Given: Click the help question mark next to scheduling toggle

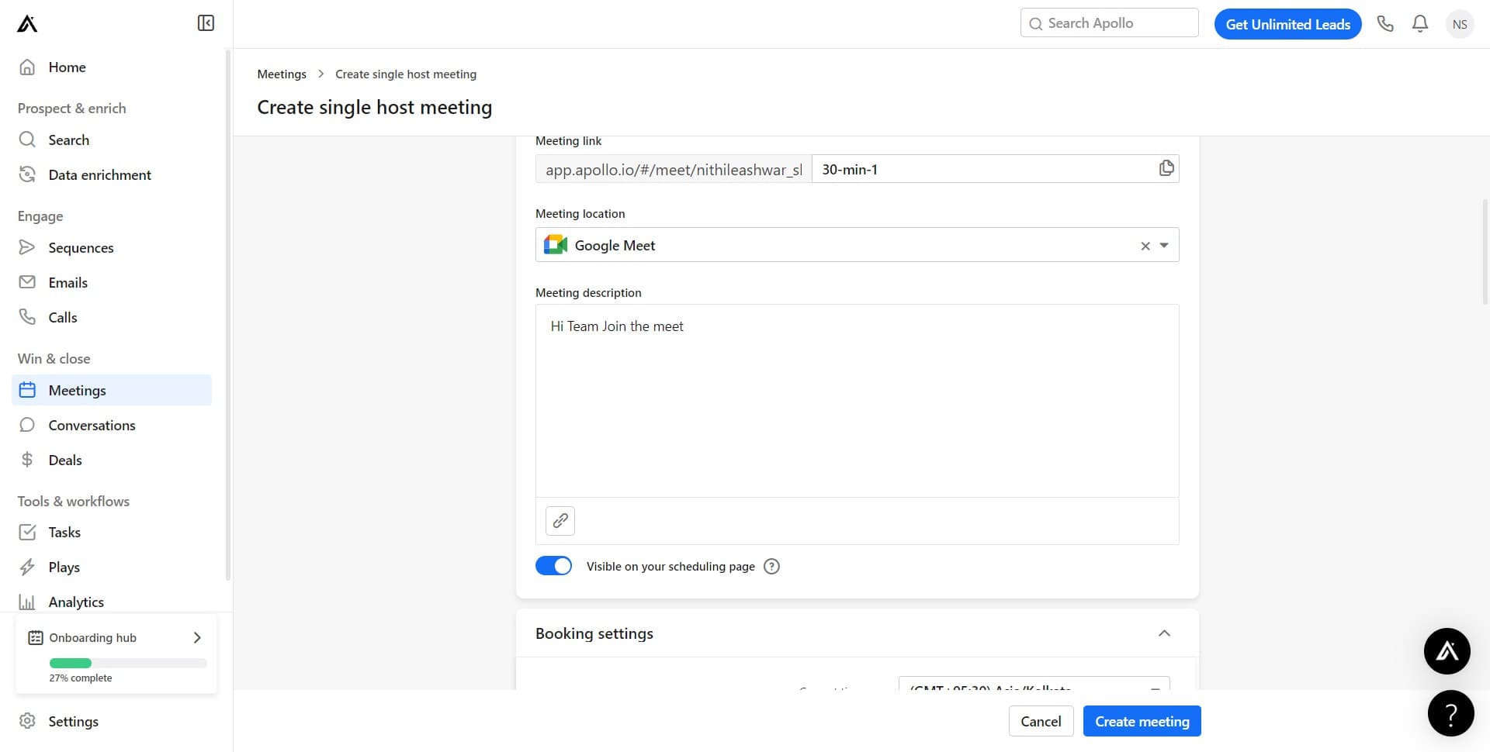Looking at the screenshot, I should coord(771,566).
